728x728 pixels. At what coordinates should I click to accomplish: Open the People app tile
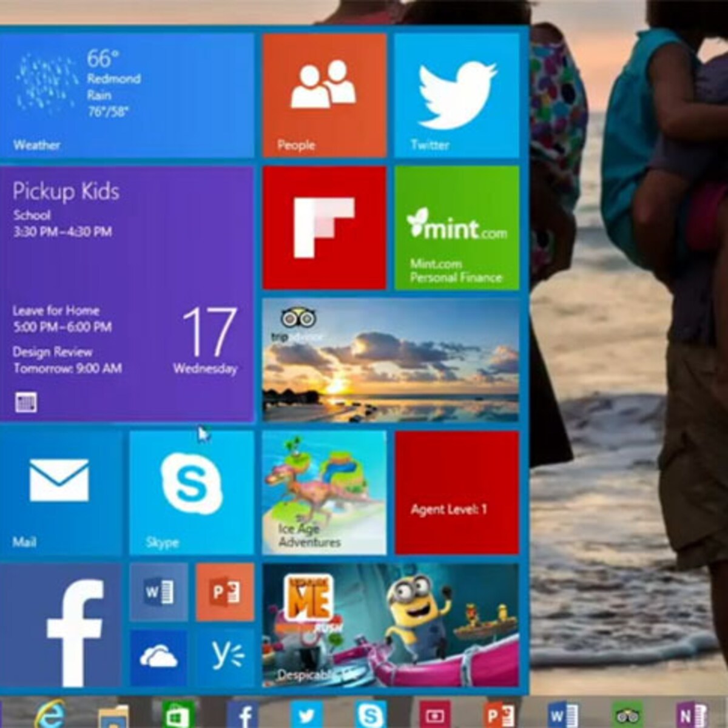coord(325,91)
